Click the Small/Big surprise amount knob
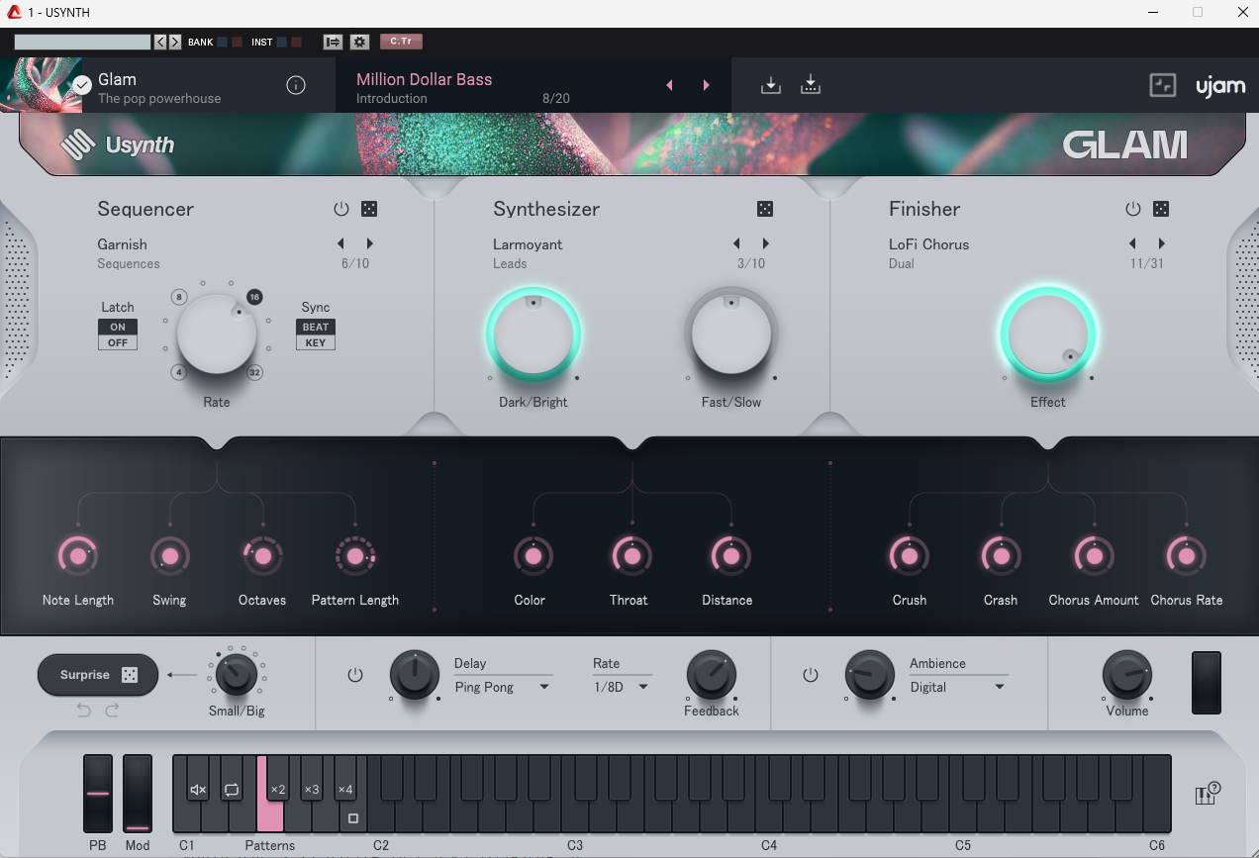 click(236, 675)
